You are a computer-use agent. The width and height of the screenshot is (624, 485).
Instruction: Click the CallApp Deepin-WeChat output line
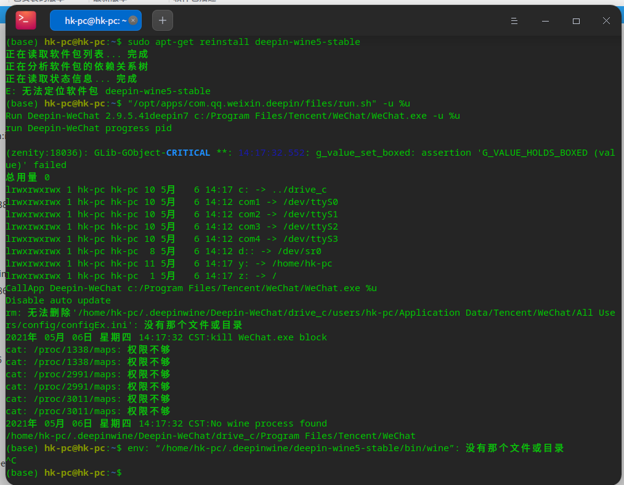coord(191,288)
